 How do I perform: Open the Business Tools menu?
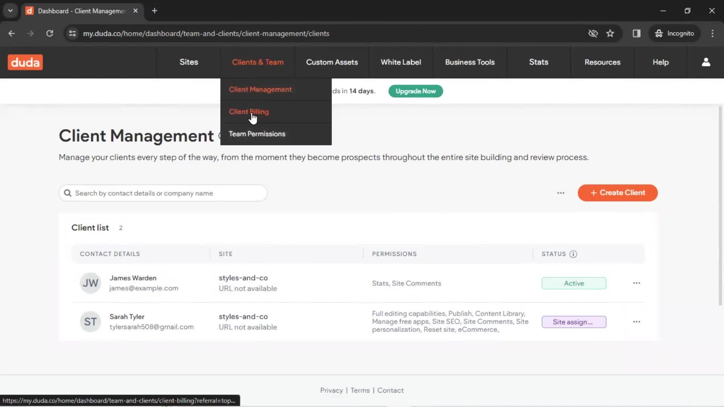point(470,62)
